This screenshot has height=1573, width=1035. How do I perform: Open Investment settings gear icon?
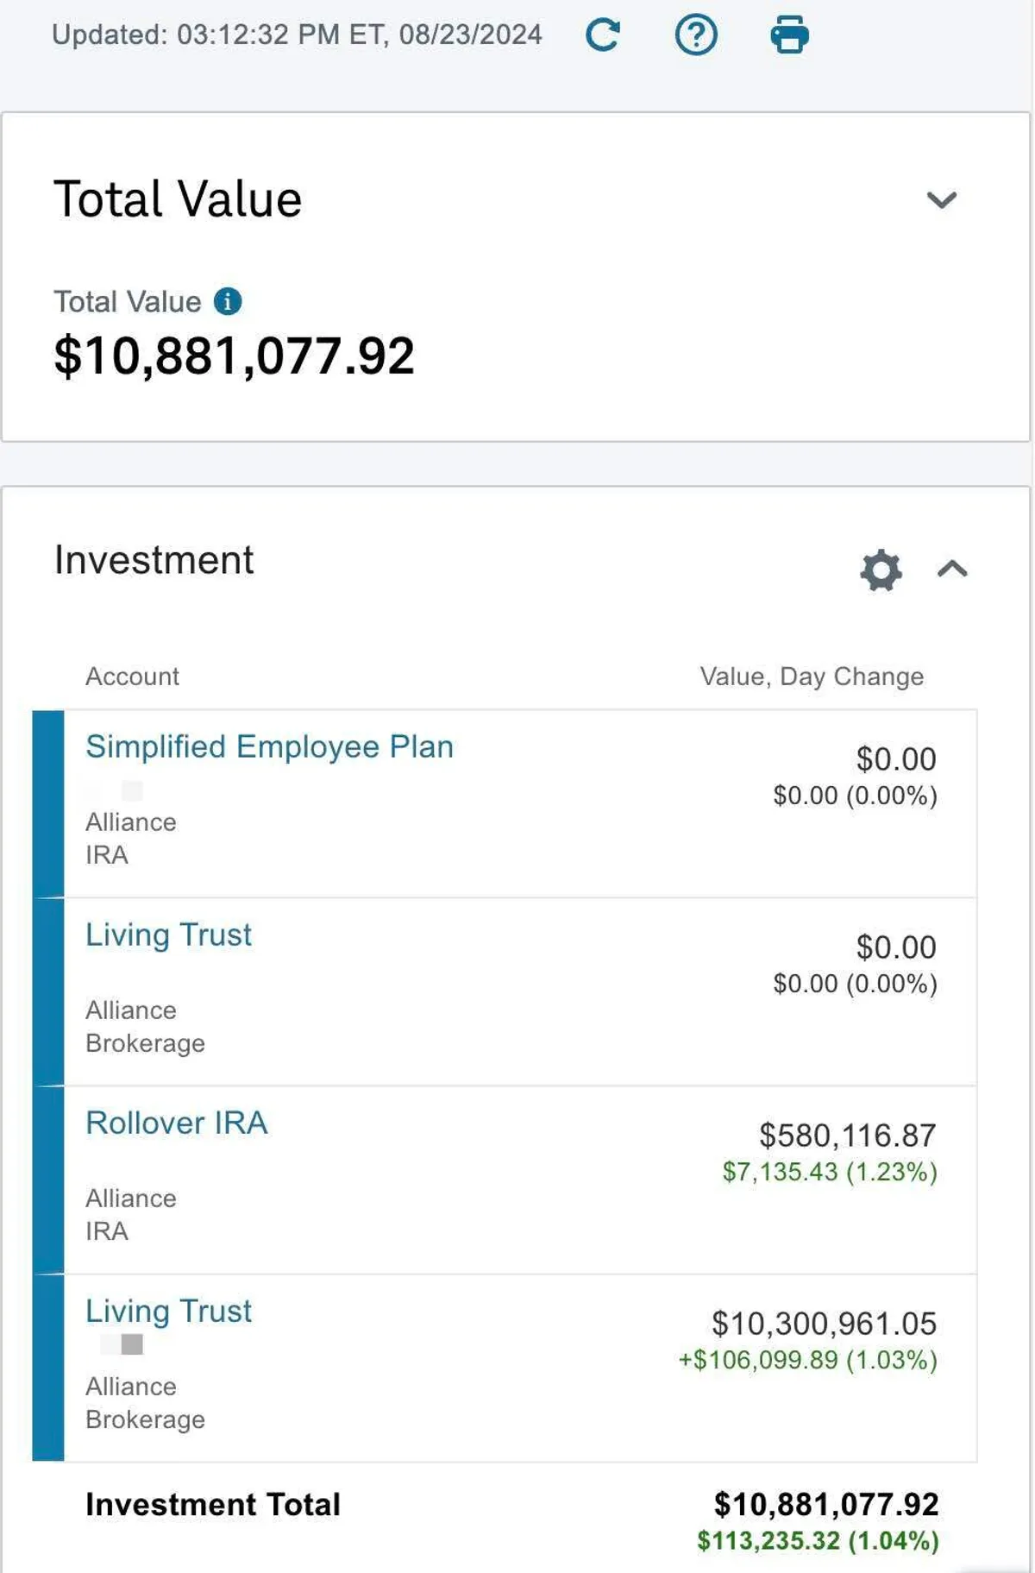[x=881, y=569]
